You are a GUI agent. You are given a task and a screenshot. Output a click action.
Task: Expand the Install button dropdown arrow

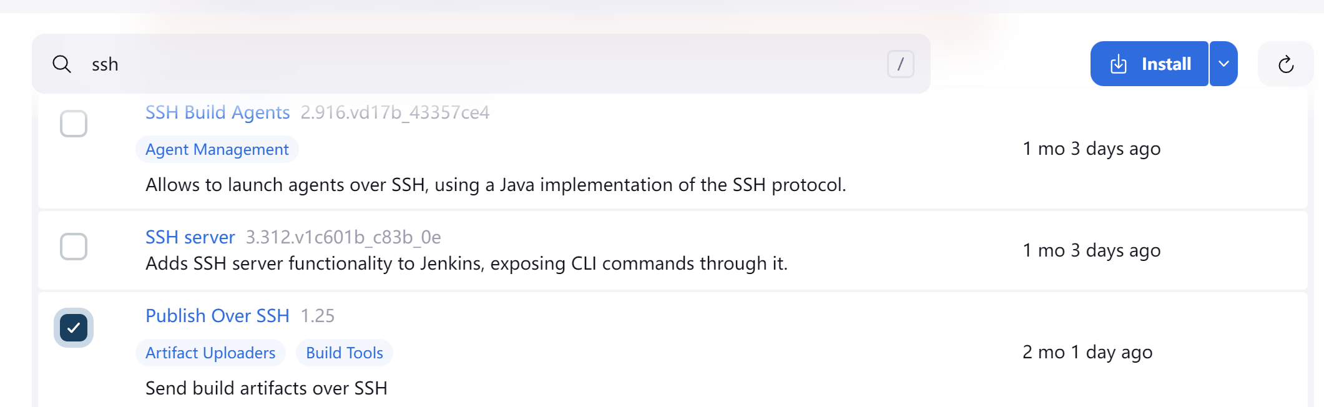pyautogui.click(x=1223, y=64)
